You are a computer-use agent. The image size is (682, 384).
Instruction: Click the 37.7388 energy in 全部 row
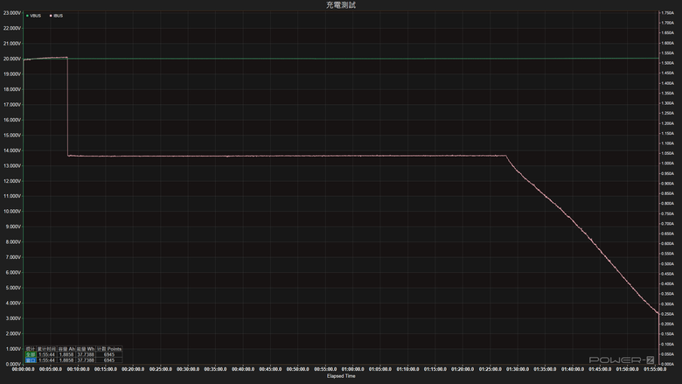(86, 354)
